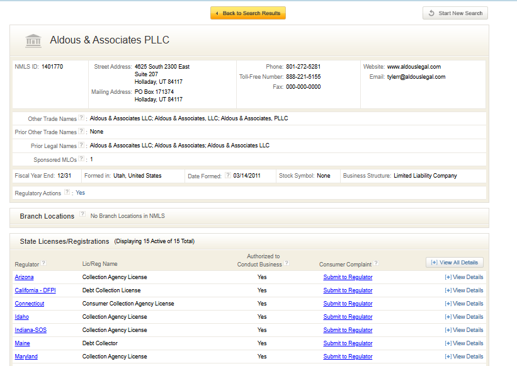The width and height of the screenshot is (517, 366).
Task: Submit to Regulator for Indiana-SOS license
Action: pos(348,330)
